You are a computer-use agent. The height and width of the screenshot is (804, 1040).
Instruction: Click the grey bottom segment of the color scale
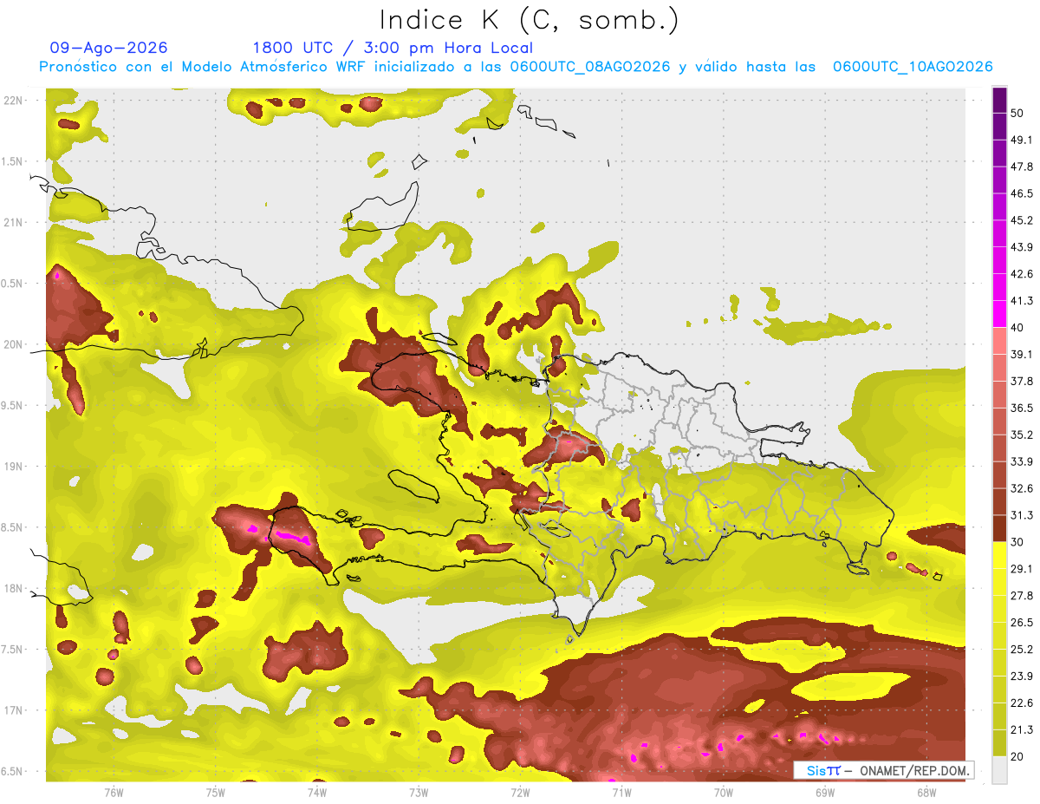1000,770
